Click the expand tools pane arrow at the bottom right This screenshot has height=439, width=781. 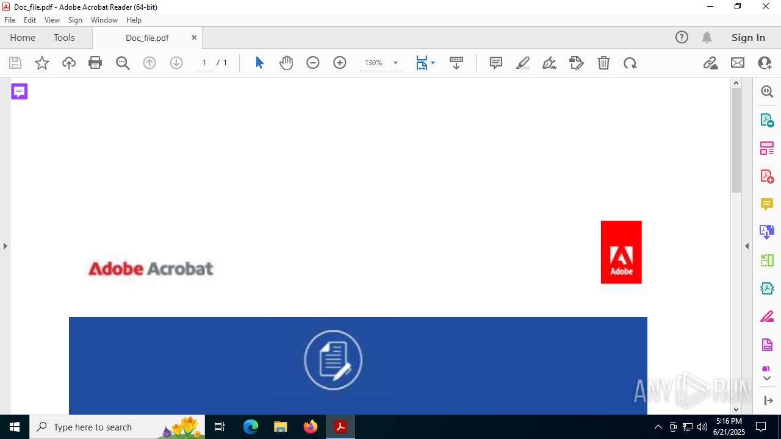767,401
